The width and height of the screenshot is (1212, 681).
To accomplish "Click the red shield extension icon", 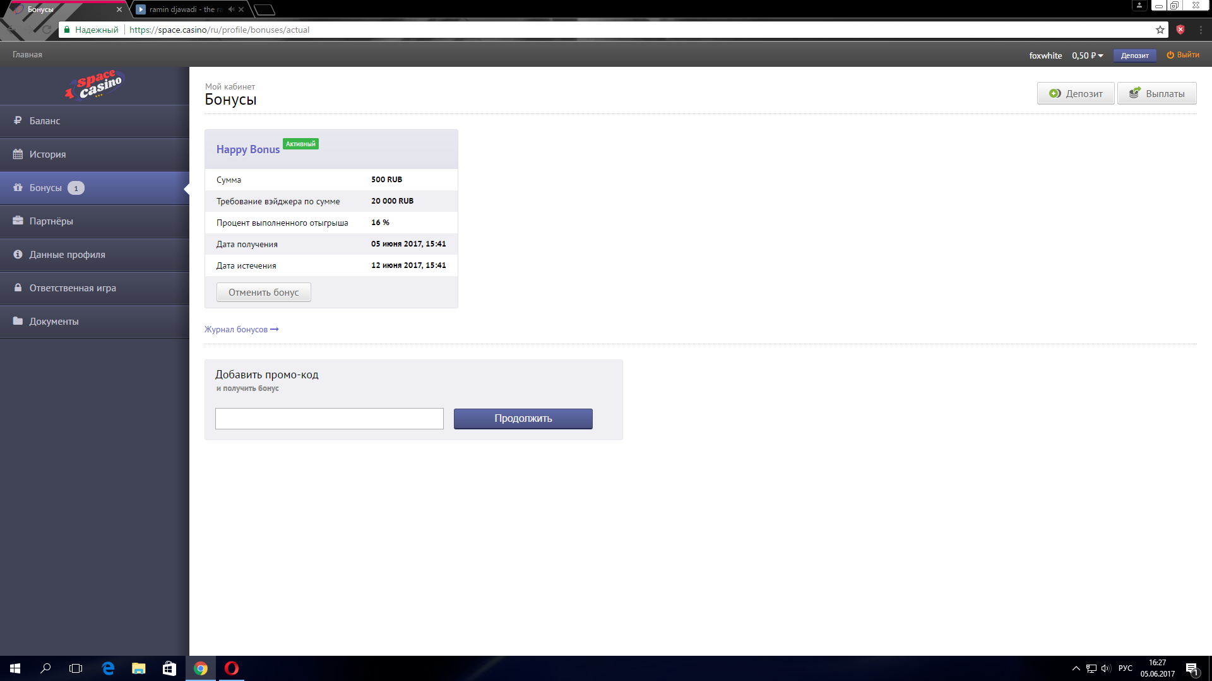I will coord(1180,30).
